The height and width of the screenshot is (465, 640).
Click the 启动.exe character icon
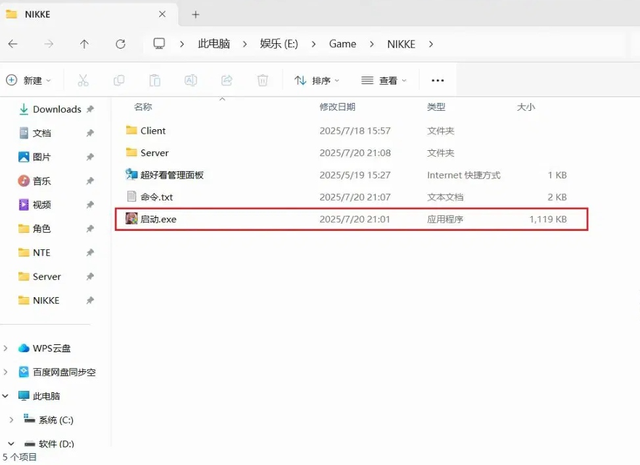point(131,219)
